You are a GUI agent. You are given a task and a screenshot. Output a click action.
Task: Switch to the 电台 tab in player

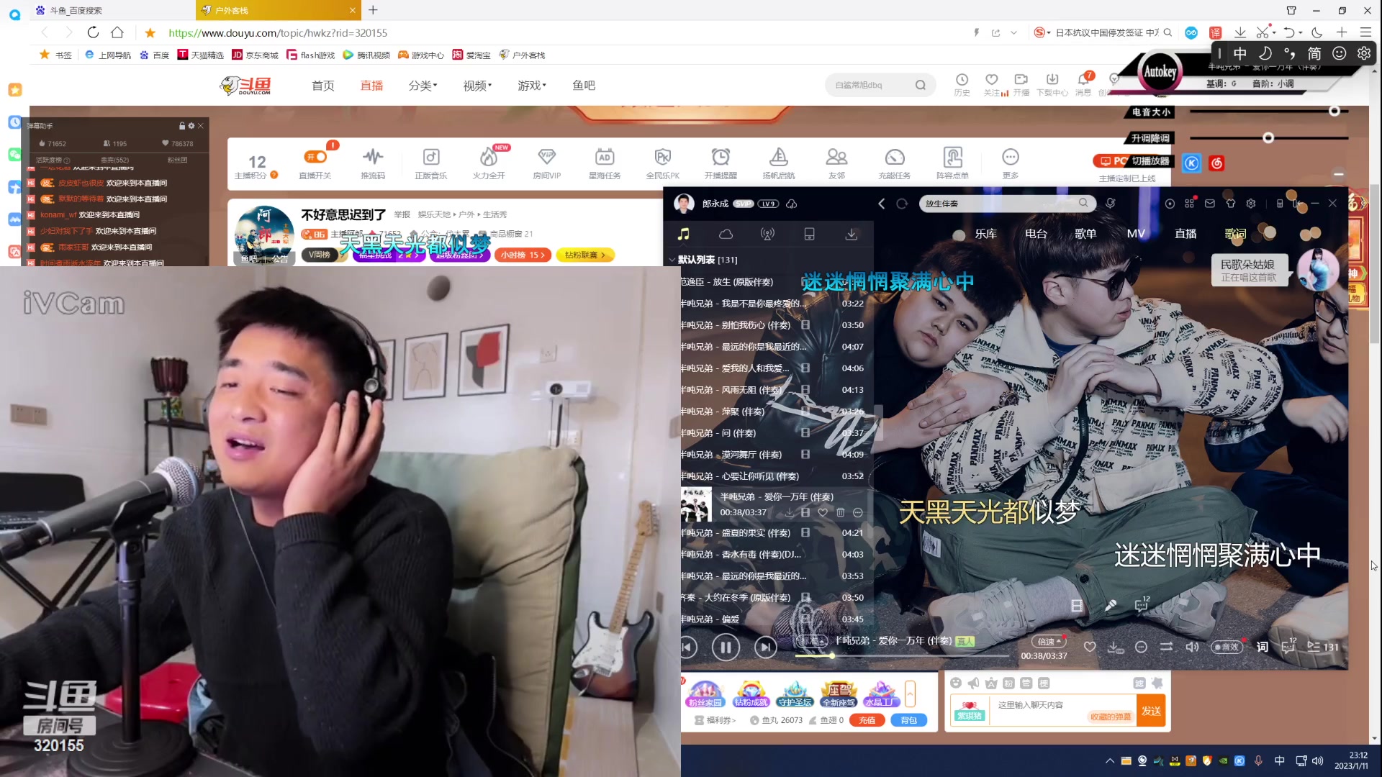point(1036,234)
